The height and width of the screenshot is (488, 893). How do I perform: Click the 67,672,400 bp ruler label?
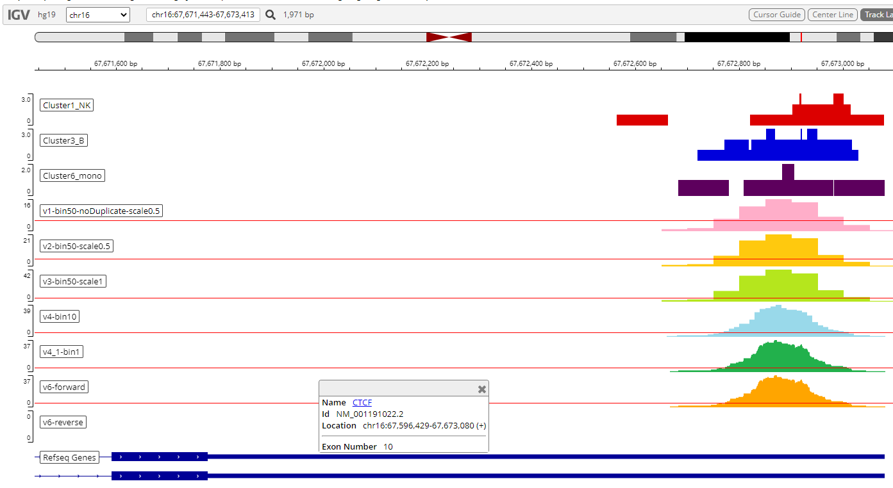click(x=531, y=64)
